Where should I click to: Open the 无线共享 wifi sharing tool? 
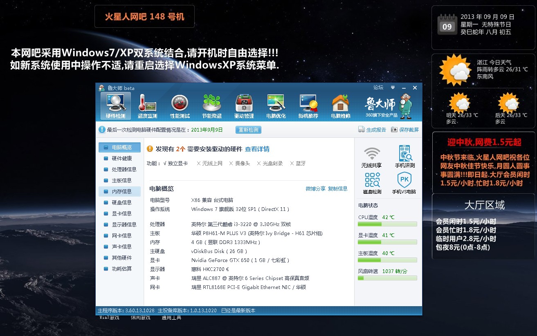point(371,157)
